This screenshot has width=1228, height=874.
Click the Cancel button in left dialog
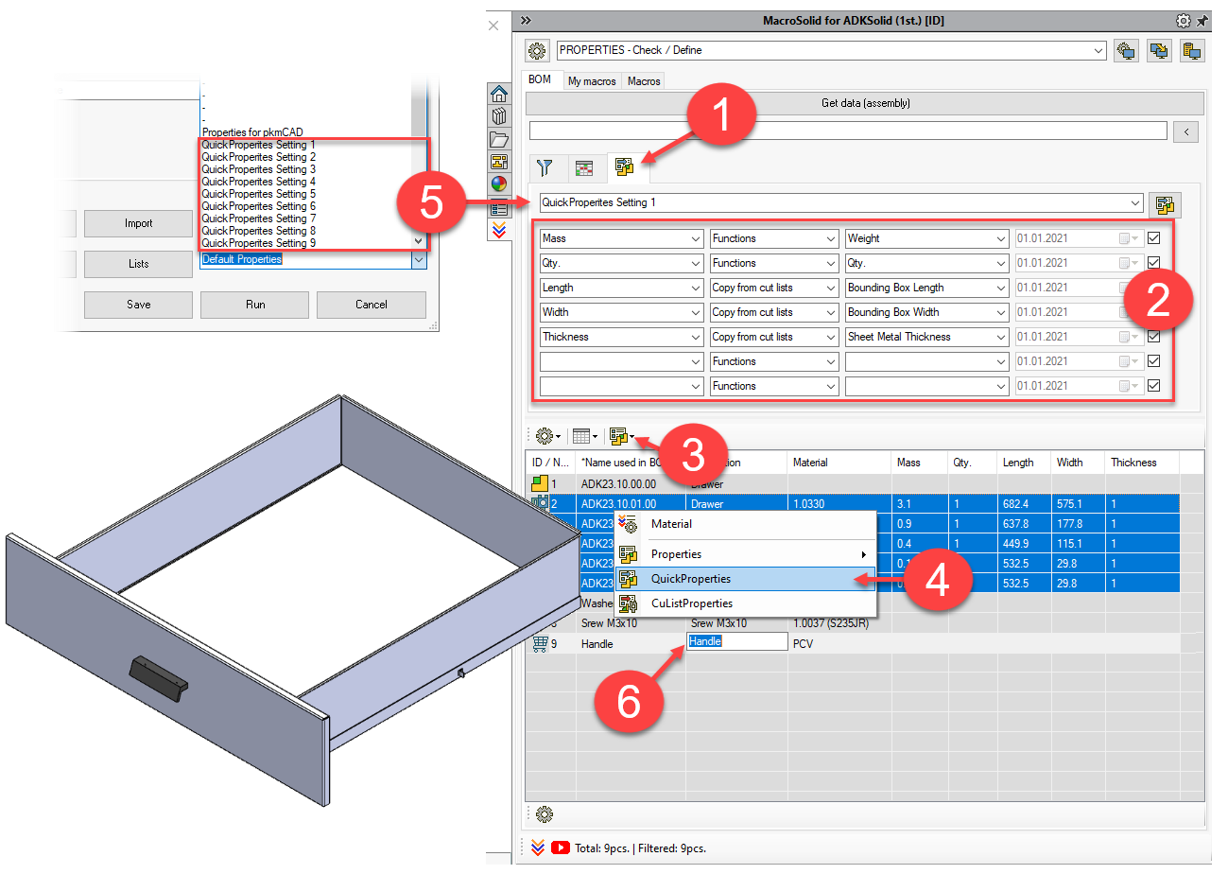point(372,305)
